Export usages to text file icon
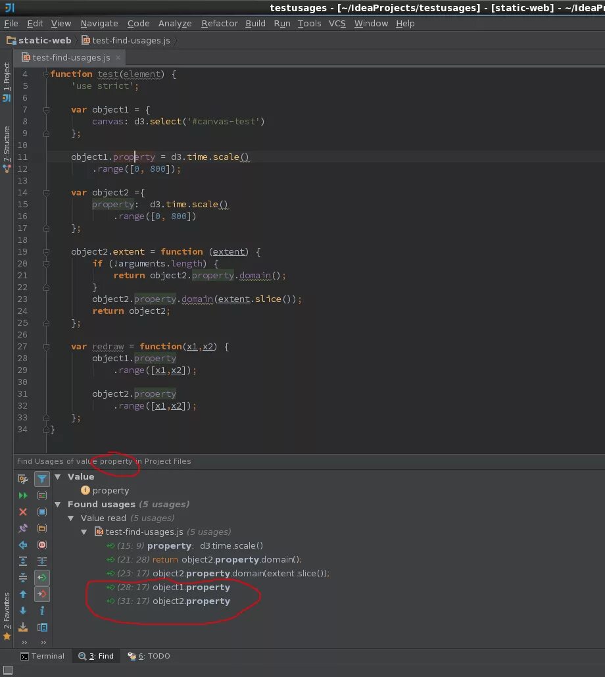Screen dimensions: 605x677 click(23, 627)
